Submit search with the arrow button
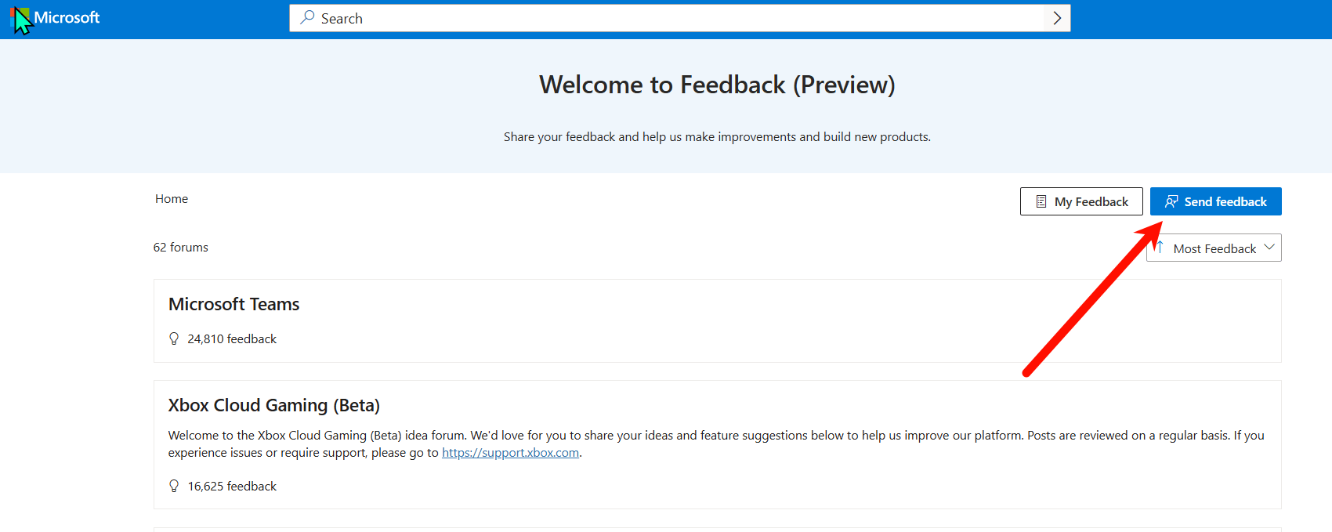 click(x=1057, y=18)
